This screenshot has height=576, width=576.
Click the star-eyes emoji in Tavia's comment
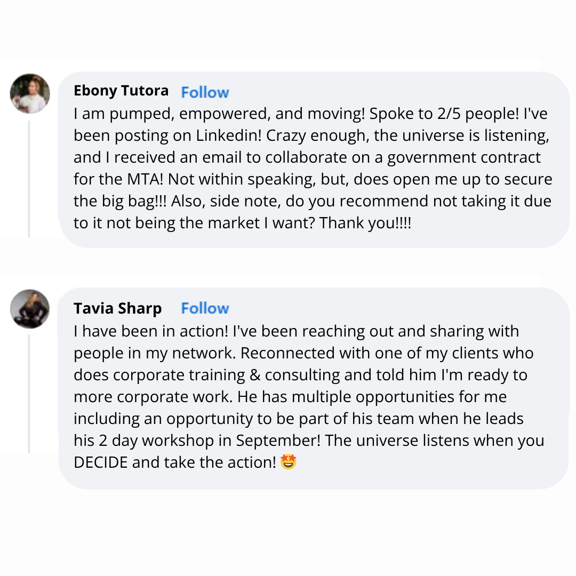pos(288,461)
